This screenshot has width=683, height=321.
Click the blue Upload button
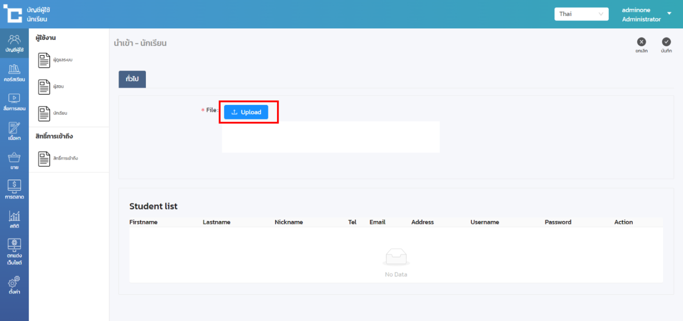pos(246,112)
